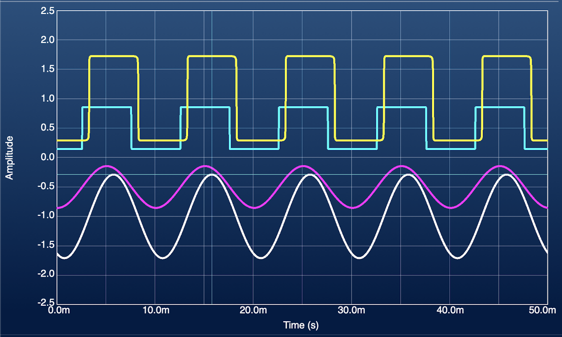Select the yellow square wave trace
Viewport: 562px width, 337px height.
tap(113, 56)
